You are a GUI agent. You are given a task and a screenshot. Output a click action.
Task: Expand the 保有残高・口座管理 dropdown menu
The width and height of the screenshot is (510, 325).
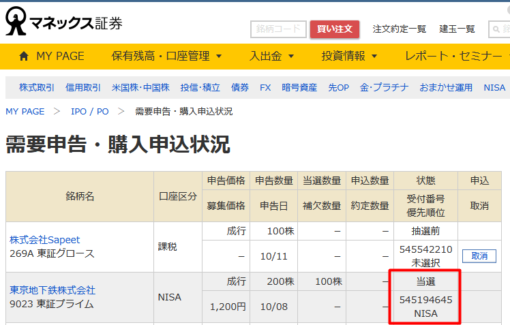(x=166, y=57)
